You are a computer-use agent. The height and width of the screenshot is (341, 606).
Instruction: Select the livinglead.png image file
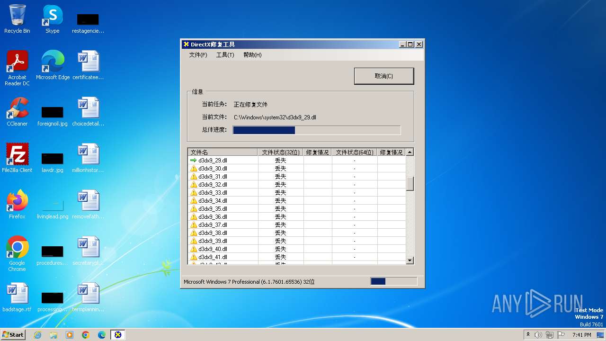[53, 209]
